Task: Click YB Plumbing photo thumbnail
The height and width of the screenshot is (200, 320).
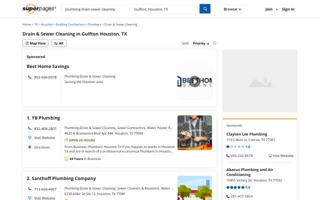Action: point(194,132)
